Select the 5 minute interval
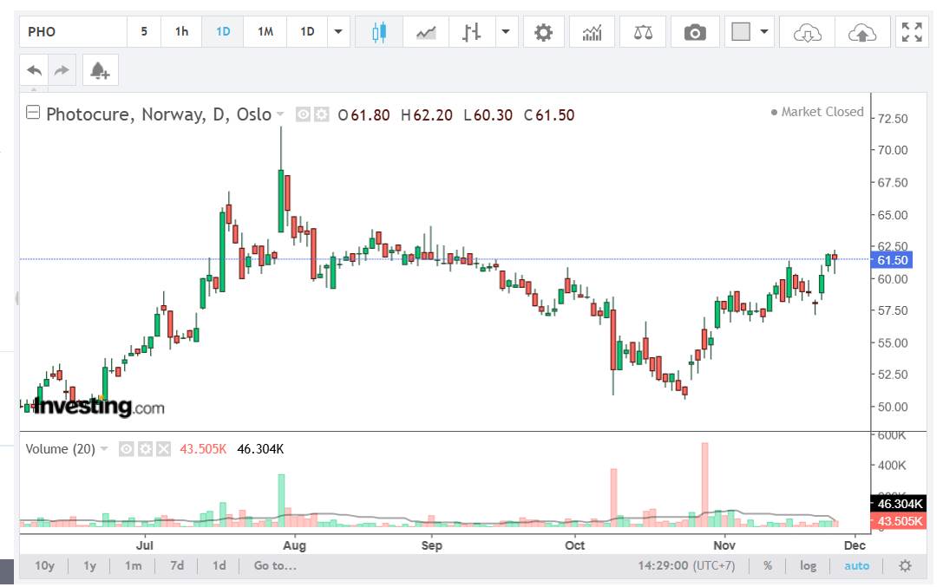Viewport: 943px width, 587px height. click(144, 32)
